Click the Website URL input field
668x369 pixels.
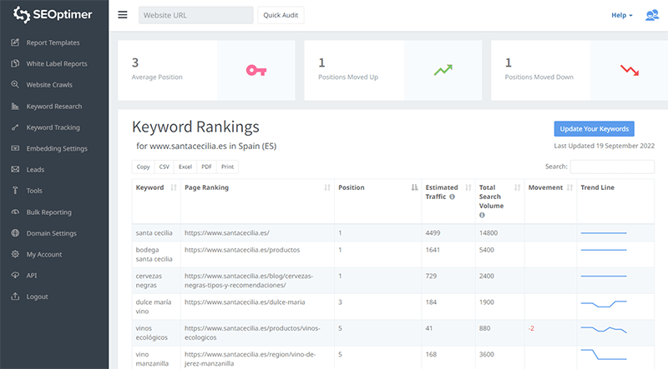pyautogui.click(x=195, y=15)
